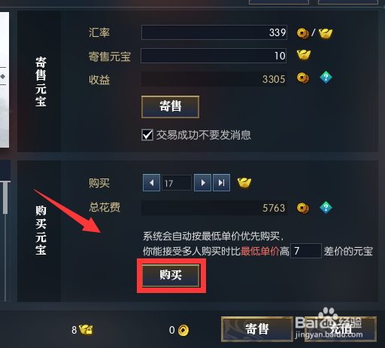Click the help diamond icon beside 总花费

[x=326, y=208]
